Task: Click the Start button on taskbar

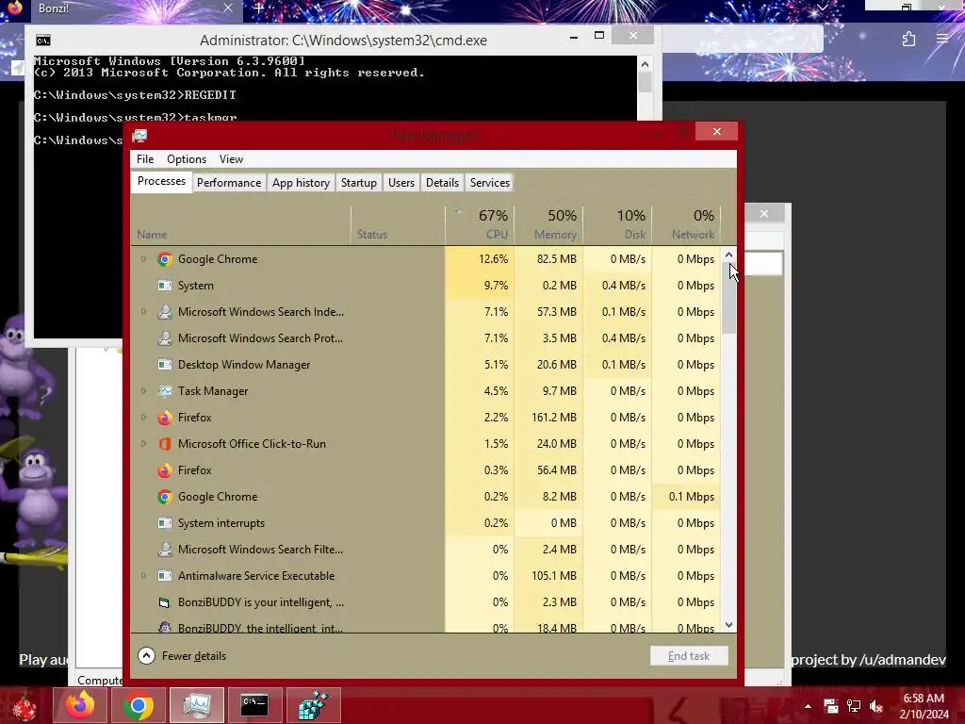Action: click(24, 707)
